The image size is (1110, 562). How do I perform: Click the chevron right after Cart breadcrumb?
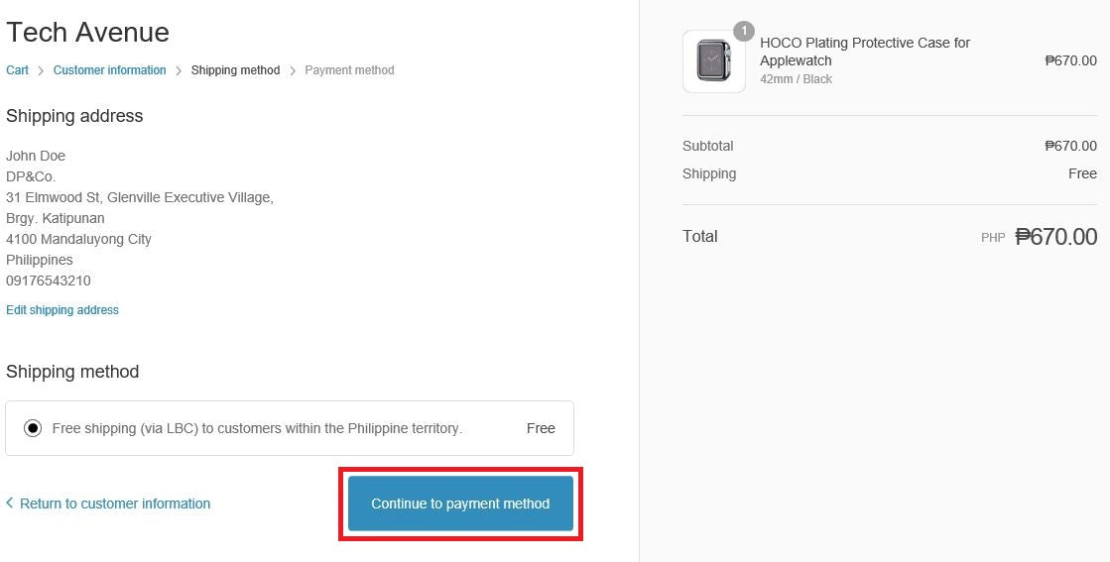(41, 70)
